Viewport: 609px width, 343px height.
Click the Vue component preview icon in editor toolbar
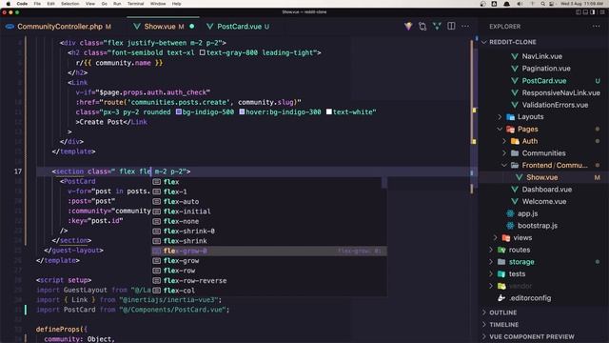pos(437,26)
